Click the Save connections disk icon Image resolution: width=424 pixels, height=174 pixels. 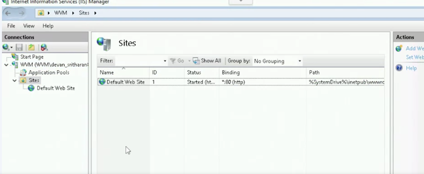(x=19, y=48)
